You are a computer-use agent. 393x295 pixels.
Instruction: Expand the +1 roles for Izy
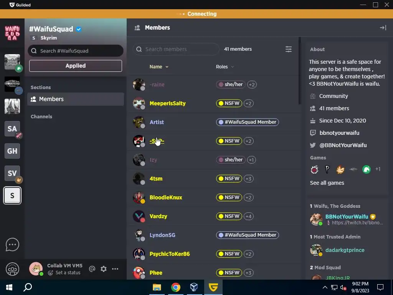[x=251, y=160]
